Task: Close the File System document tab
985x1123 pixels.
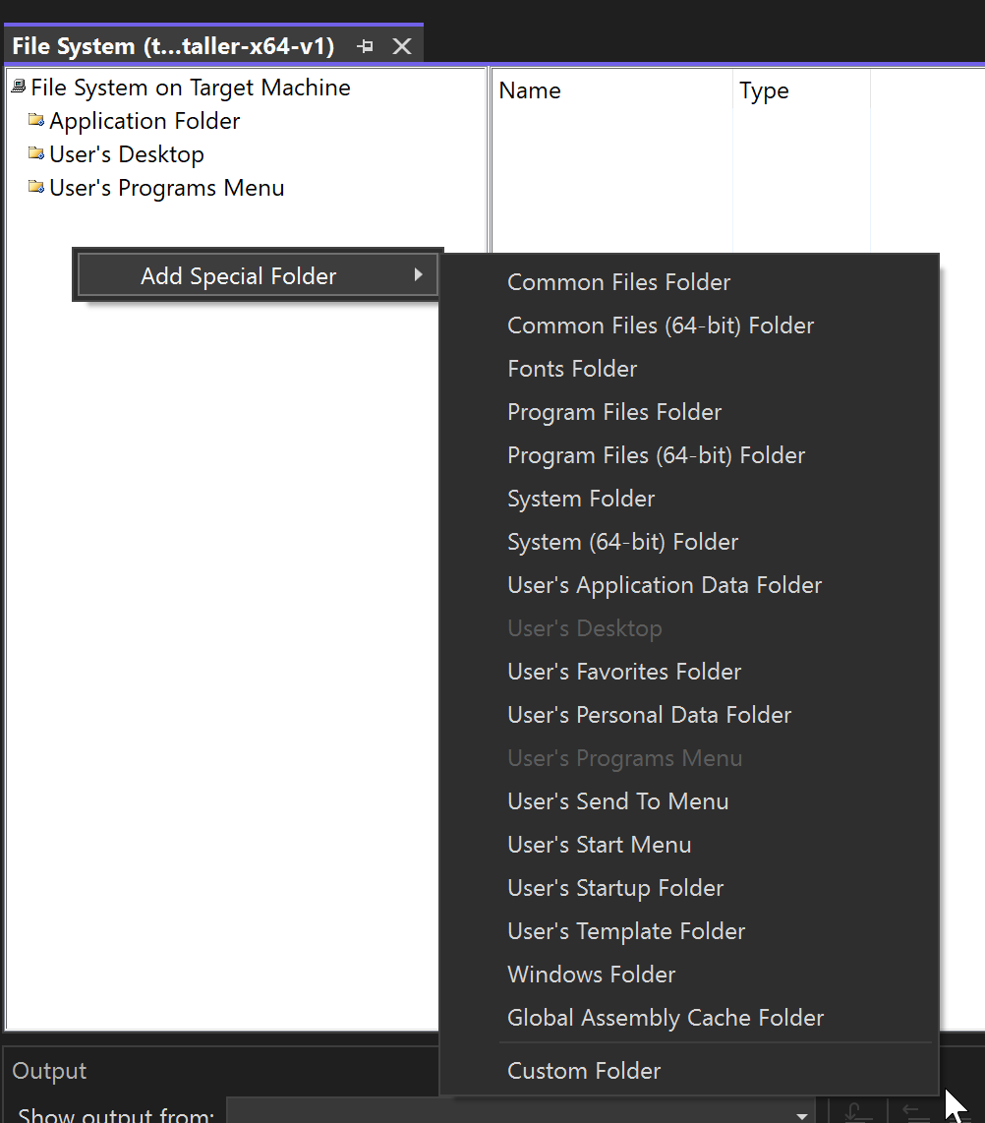Action: 401,46
